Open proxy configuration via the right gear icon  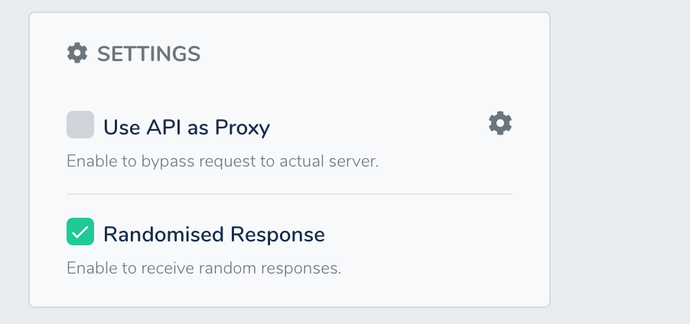(500, 123)
